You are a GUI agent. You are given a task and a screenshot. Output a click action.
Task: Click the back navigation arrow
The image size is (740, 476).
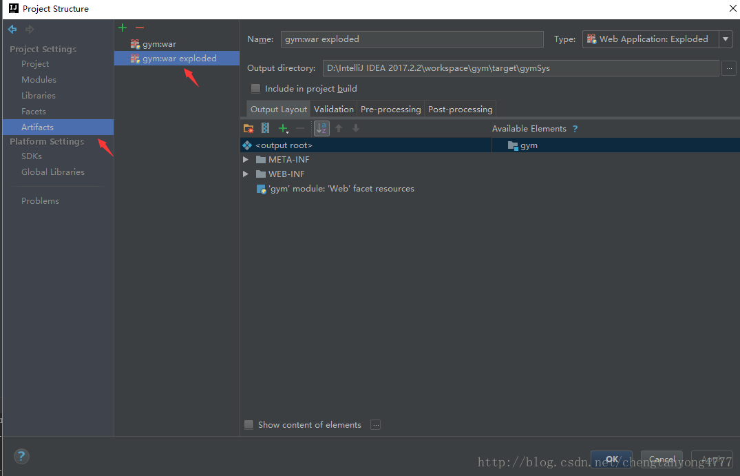[x=12, y=30]
